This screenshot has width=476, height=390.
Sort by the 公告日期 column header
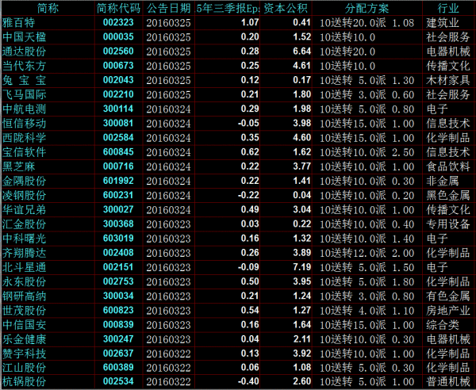[169, 8]
